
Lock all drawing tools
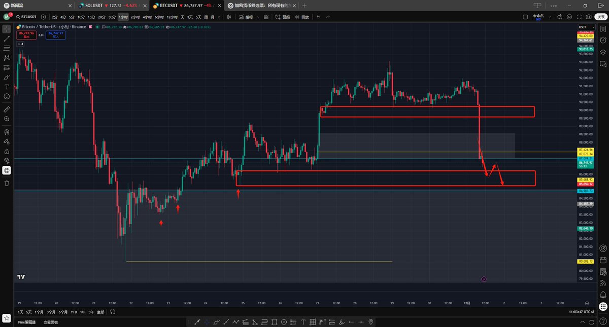pyautogui.click(x=7, y=151)
